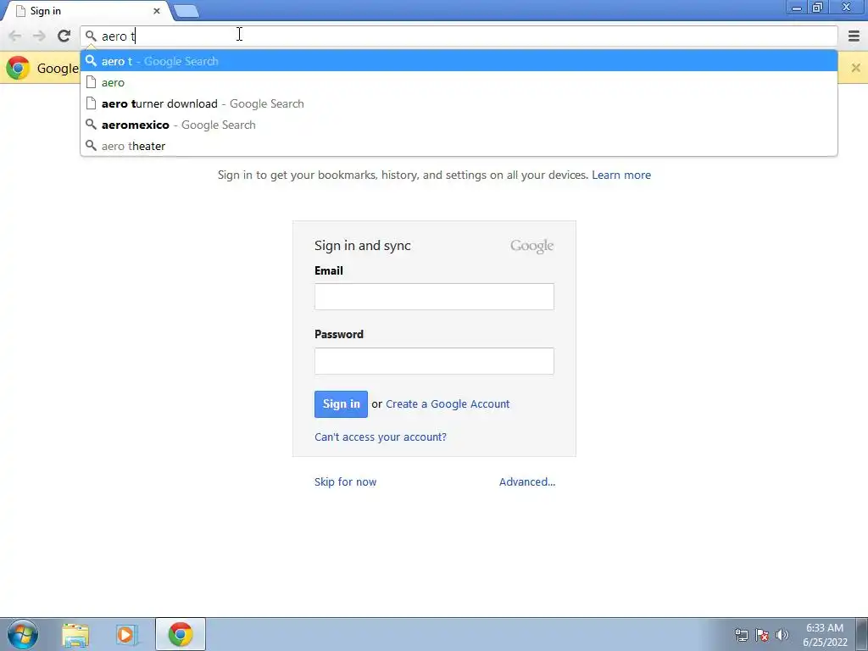Choose the 'aeromexico' search suggestion

(459, 125)
